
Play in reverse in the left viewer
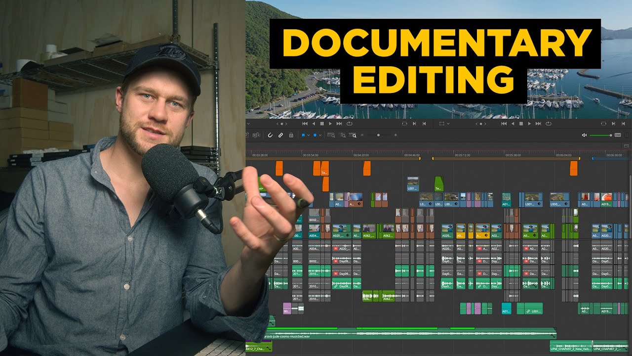(314, 124)
